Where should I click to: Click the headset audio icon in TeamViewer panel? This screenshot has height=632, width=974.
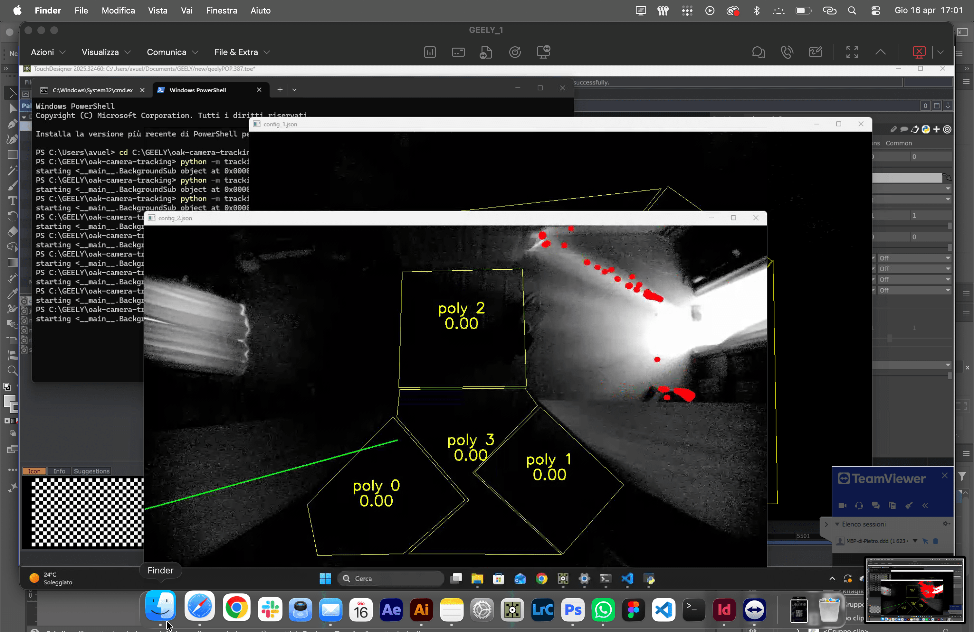pyautogui.click(x=859, y=506)
